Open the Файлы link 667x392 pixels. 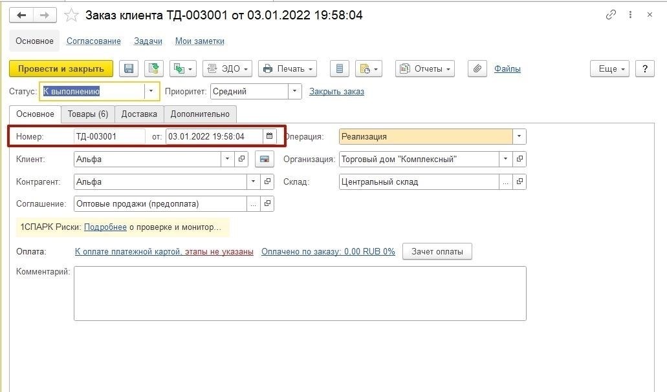[507, 69]
